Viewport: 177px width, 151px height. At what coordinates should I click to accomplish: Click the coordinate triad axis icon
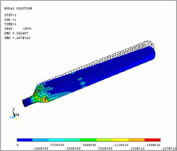[14, 114]
